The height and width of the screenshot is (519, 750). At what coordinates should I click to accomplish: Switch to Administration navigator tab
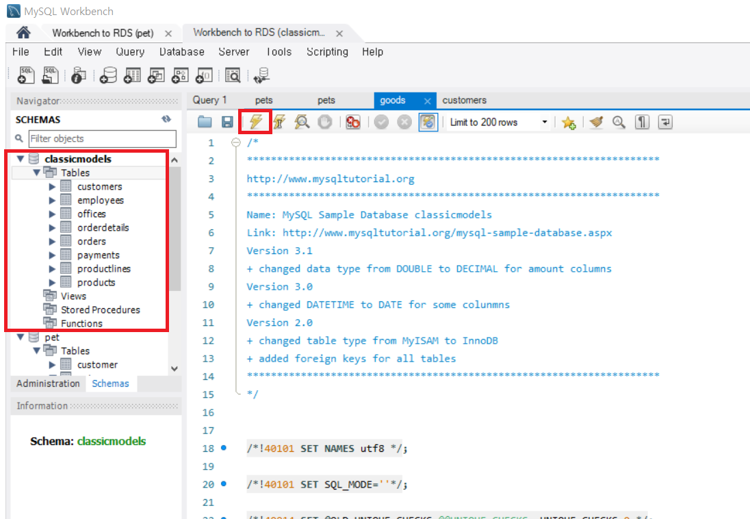pyautogui.click(x=48, y=383)
